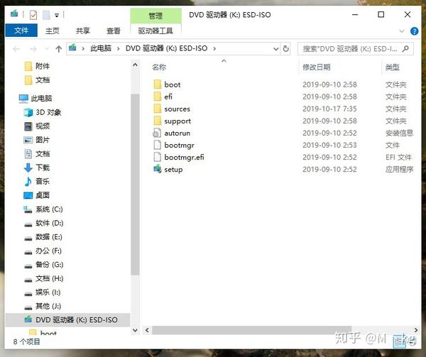The height and width of the screenshot is (357, 426).
Task: Expand the chevron after 此电脑 in address bar
Action: tap(119, 48)
